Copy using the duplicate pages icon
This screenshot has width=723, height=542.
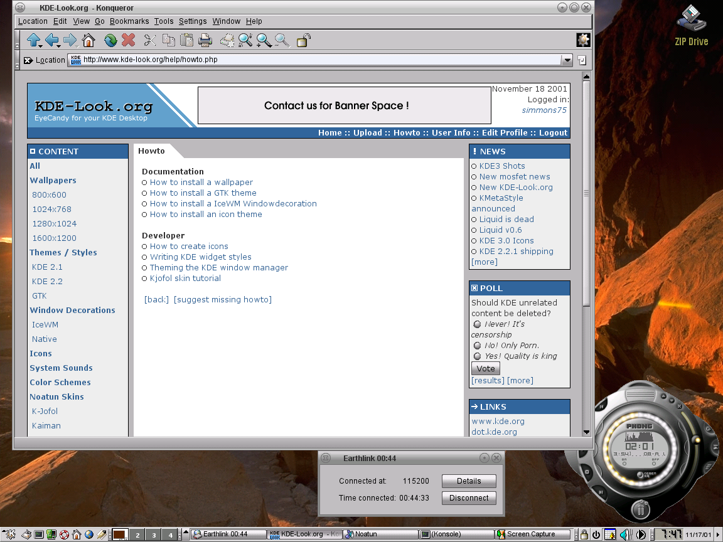[169, 41]
